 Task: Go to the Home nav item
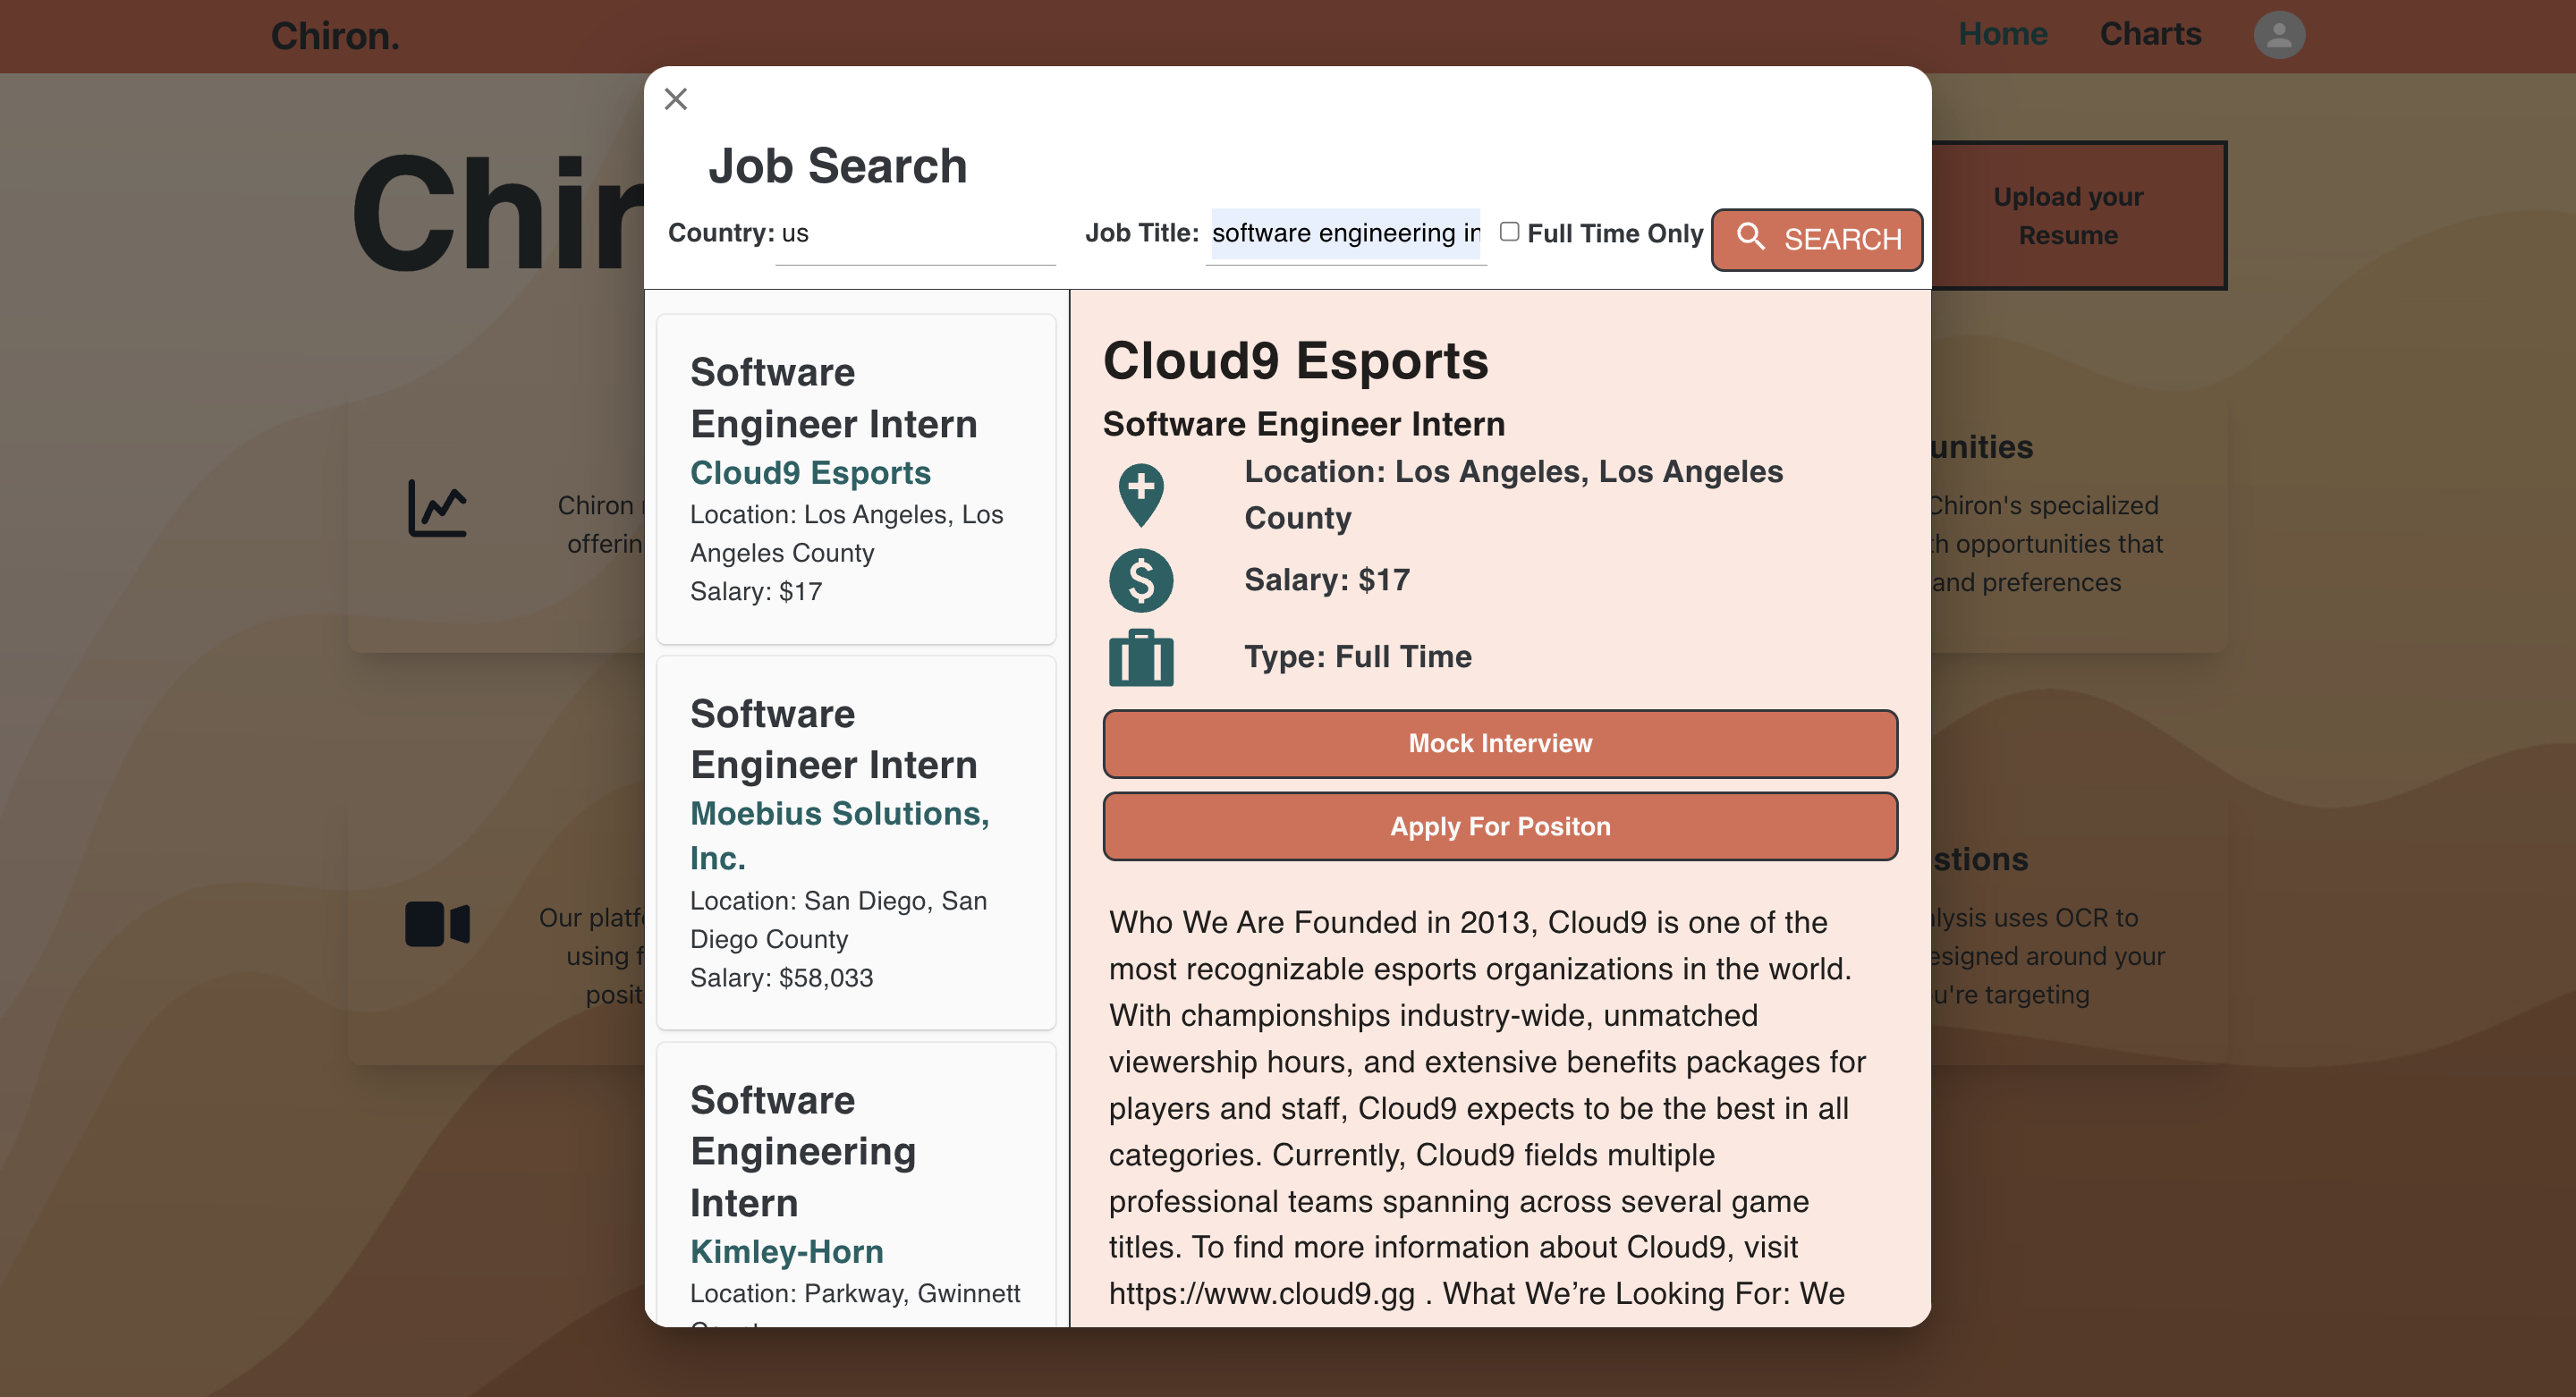pyautogui.click(x=2002, y=34)
